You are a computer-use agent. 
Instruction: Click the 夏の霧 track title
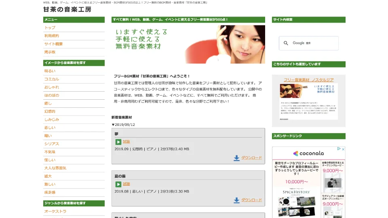click(x=120, y=176)
